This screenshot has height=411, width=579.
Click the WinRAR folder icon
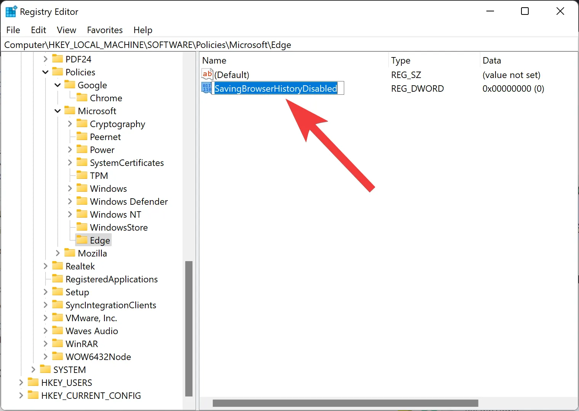pos(58,344)
